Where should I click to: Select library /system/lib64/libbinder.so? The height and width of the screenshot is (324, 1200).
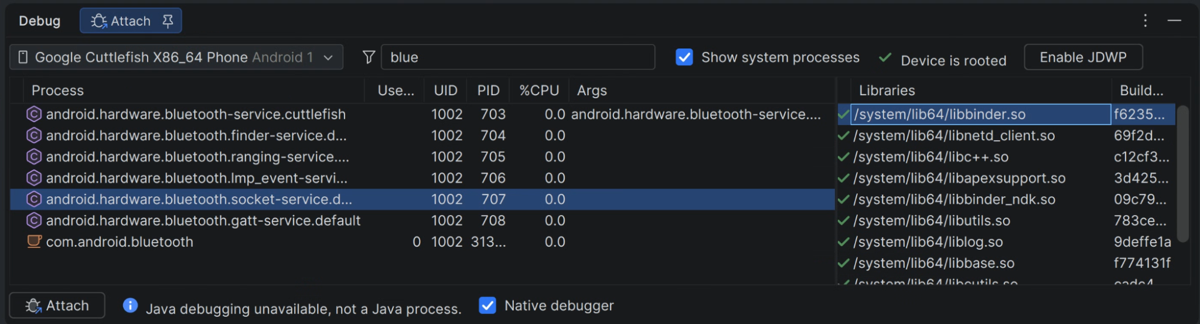[x=980, y=114]
